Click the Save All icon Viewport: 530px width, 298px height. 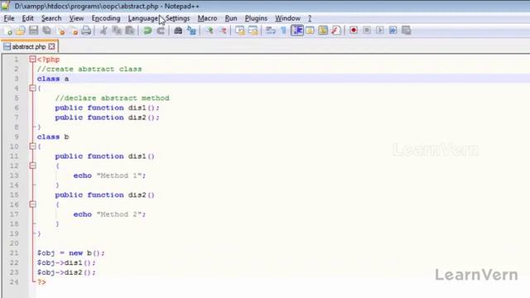click(x=46, y=31)
